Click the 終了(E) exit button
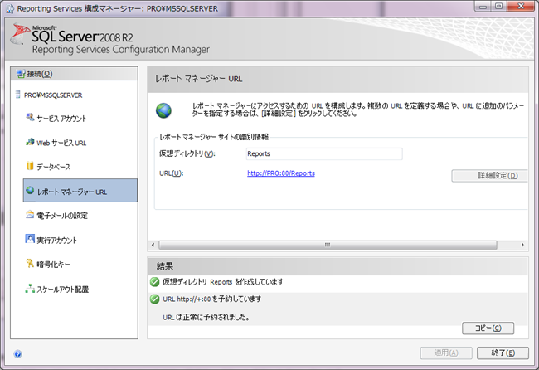The height and width of the screenshot is (370, 539). point(503,353)
